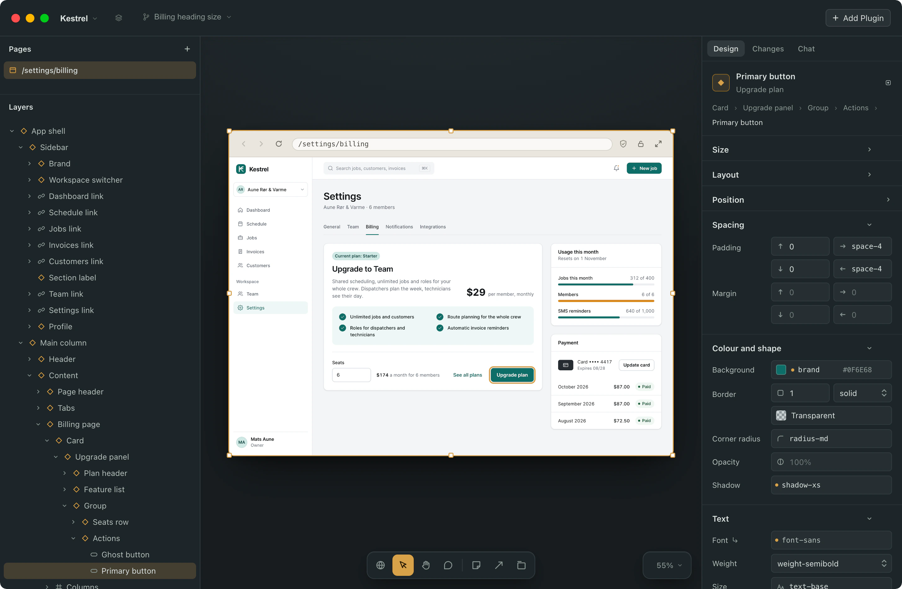902x589 pixels.
Task: Open the border style solid dropdown
Action: 862,393
